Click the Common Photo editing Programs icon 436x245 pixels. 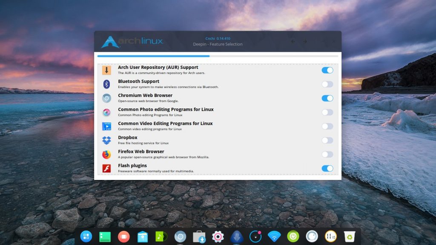point(106,112)
